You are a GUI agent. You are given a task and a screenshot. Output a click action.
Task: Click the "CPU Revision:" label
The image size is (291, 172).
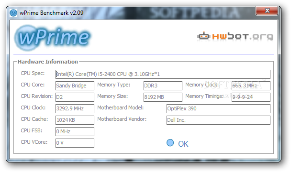click(x=37, y=96)
